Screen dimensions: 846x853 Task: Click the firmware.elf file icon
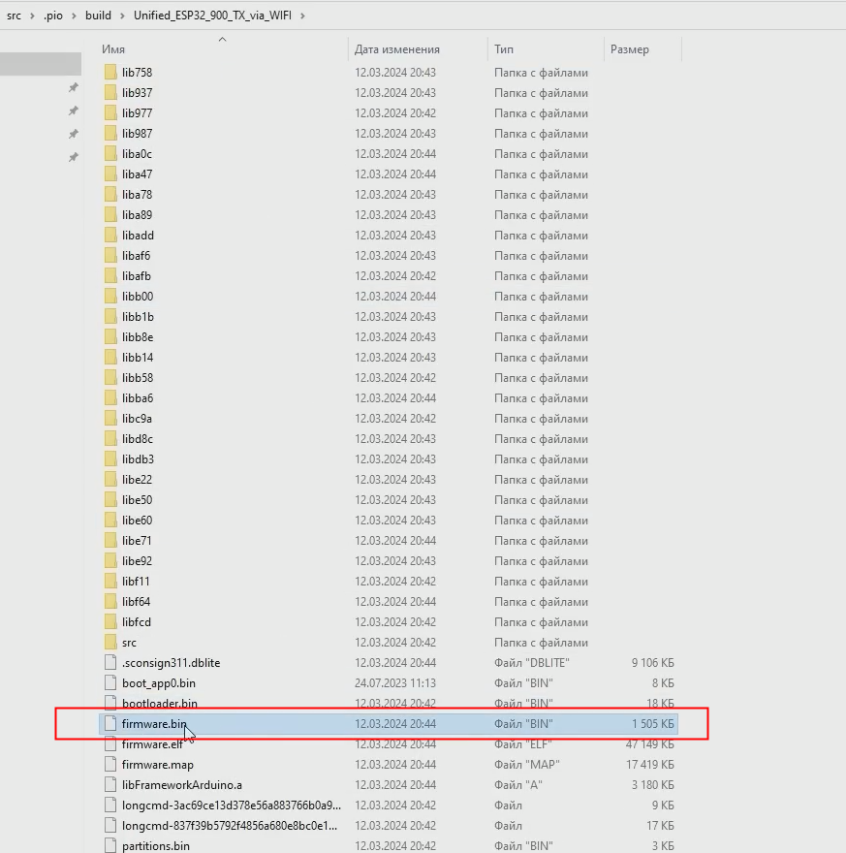[110, 744]
